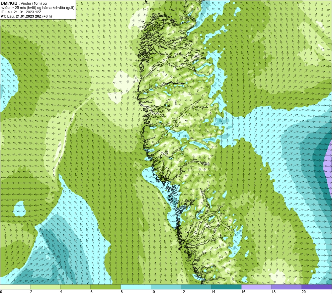Viewport: 332px width, 294px height.
Task: Click the 12–14 m/s teal legend swatch
Action: click(196, 287)
